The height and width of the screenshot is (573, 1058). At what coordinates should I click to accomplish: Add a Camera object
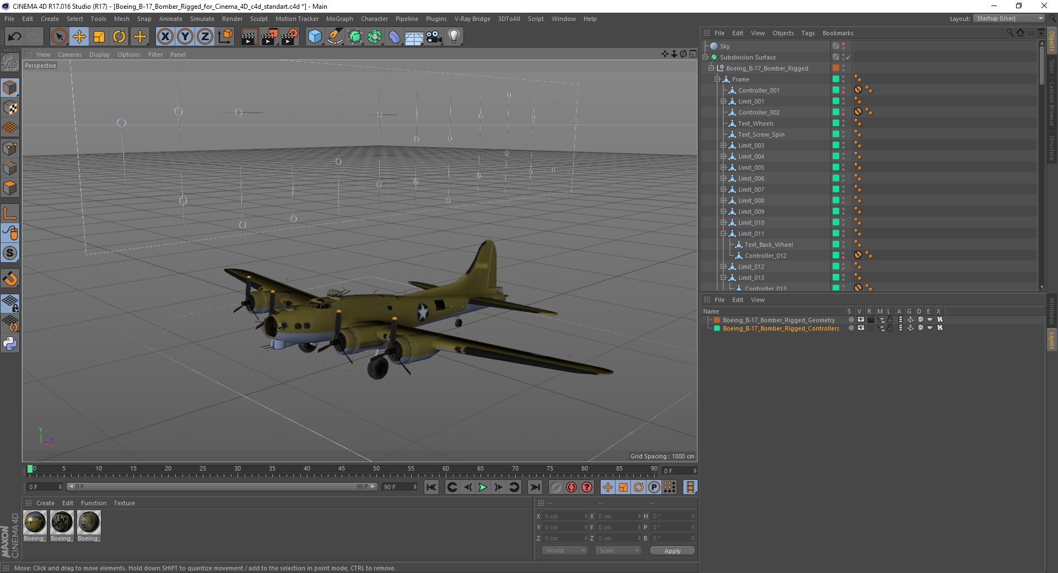434,37
